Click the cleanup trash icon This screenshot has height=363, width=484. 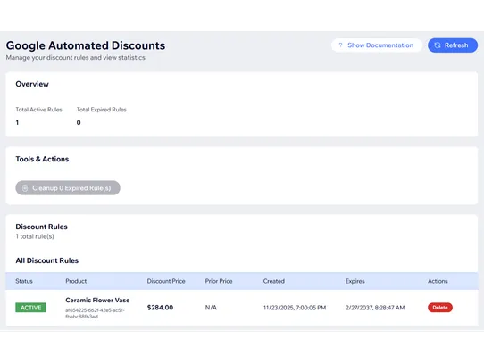pyautogui.click(x=25, y=188)
